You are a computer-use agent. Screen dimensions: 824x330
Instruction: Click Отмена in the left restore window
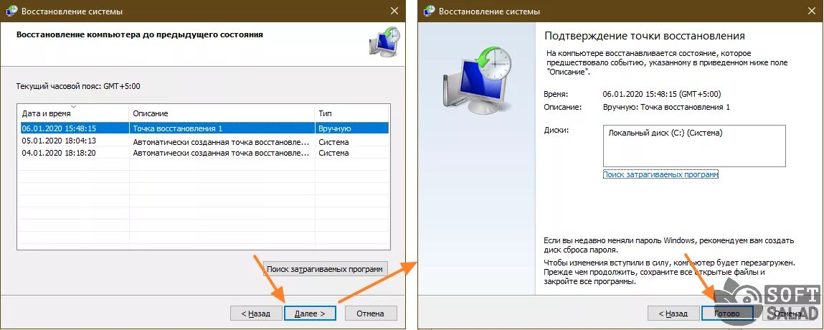370,313
